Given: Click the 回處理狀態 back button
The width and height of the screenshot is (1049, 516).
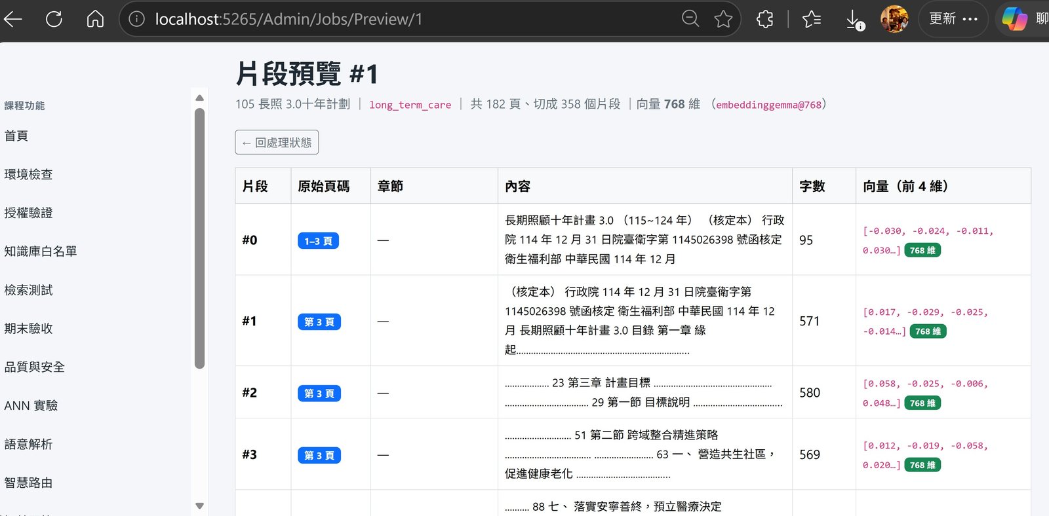Looking at the screenshot, I should tap(277, 143).
